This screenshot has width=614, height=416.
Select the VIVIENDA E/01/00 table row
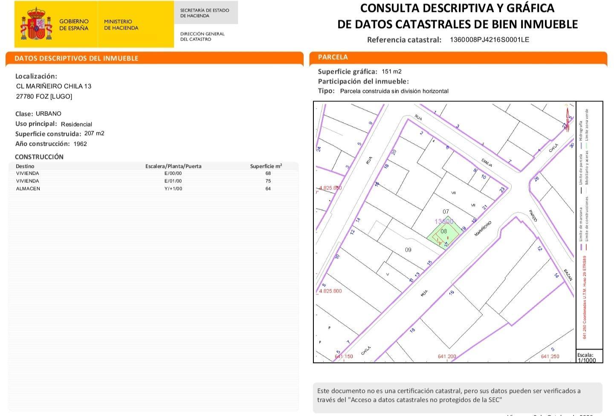coord(153,181)
